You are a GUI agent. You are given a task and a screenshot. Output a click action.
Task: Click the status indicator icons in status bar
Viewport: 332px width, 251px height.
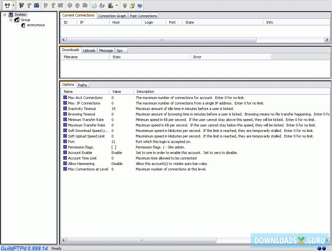point(321,248)
